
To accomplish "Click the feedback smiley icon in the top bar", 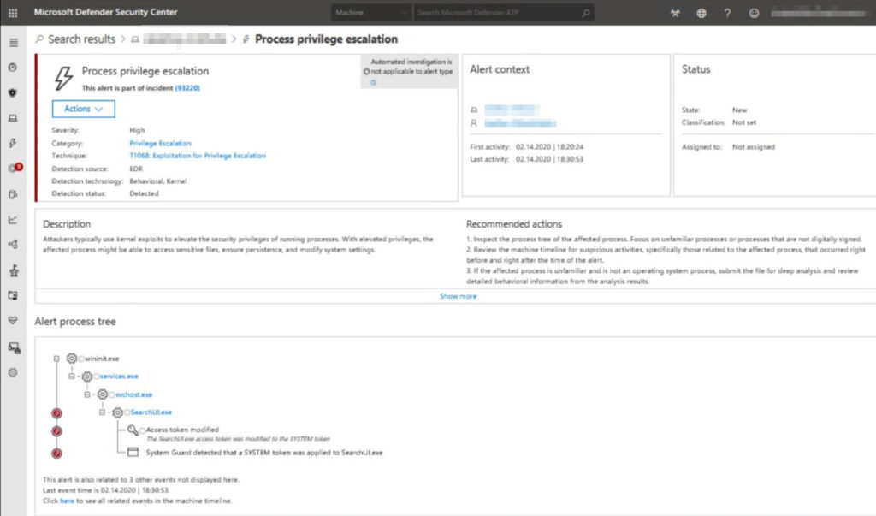I will click(x=754, y=12).
